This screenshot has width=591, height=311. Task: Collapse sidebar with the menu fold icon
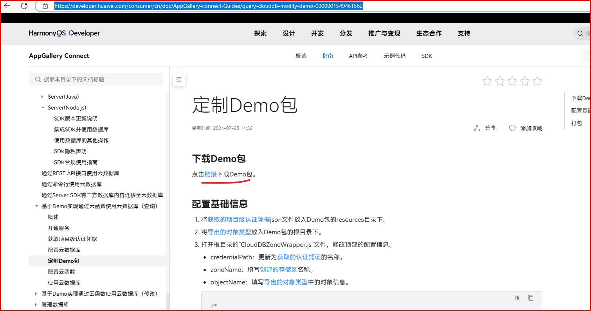(x=179, y=79)
